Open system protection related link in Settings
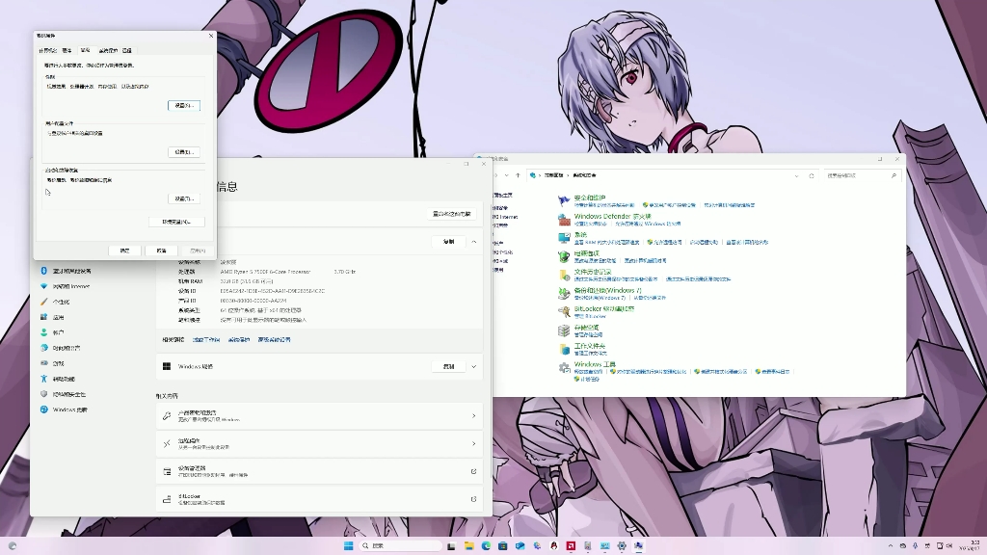987x555 pixels. [x=239, y=340]
